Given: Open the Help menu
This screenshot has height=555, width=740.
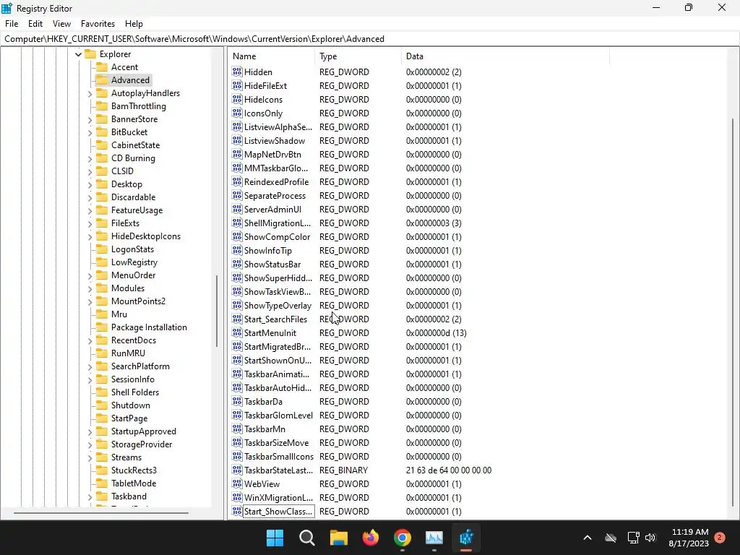Looking at the screenshot, I should [134, 24].
